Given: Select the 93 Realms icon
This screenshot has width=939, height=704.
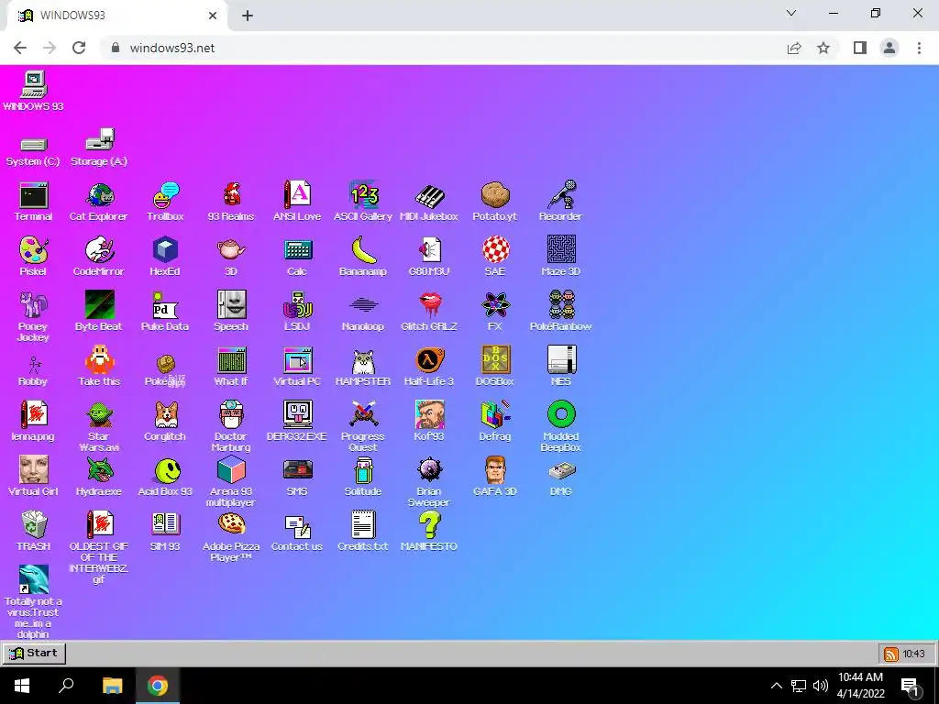Looking at the screenshot, I should 231,196.
